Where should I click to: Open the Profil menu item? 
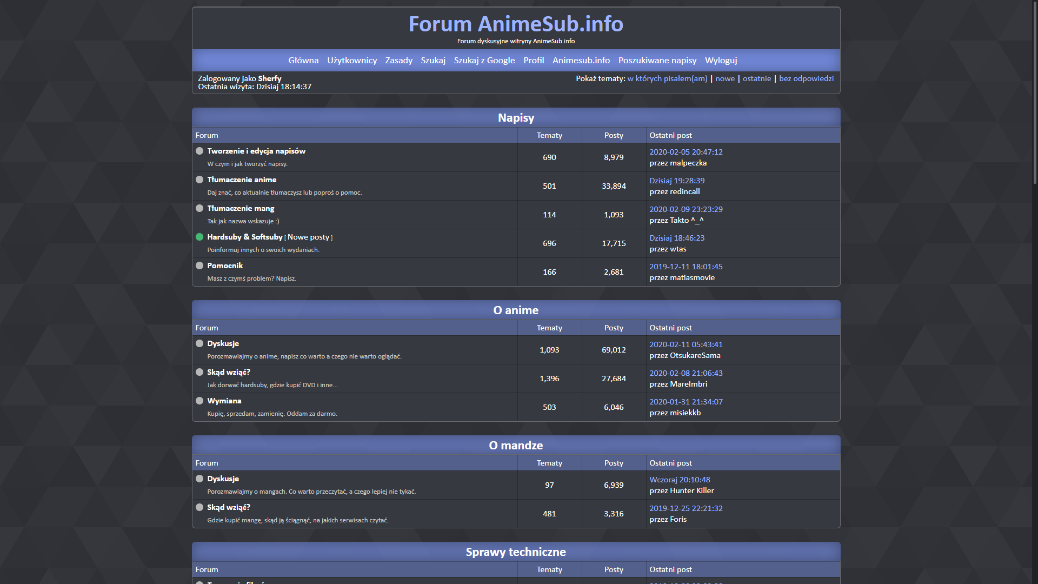click(x=534, y=60)
